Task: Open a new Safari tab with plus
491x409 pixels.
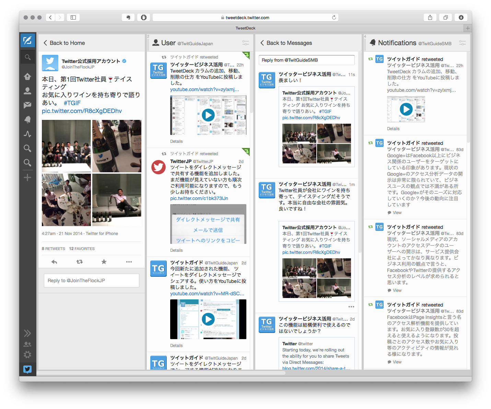Action: tap(468, 28)
